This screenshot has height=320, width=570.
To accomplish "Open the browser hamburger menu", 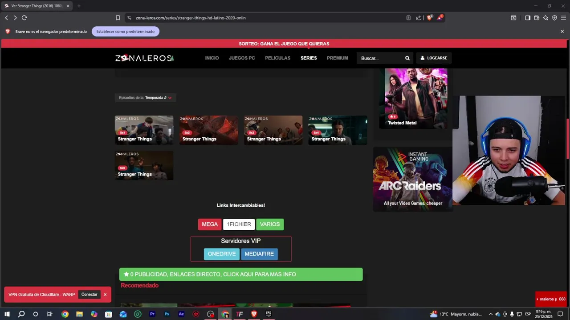I will (x=563, y=18).
